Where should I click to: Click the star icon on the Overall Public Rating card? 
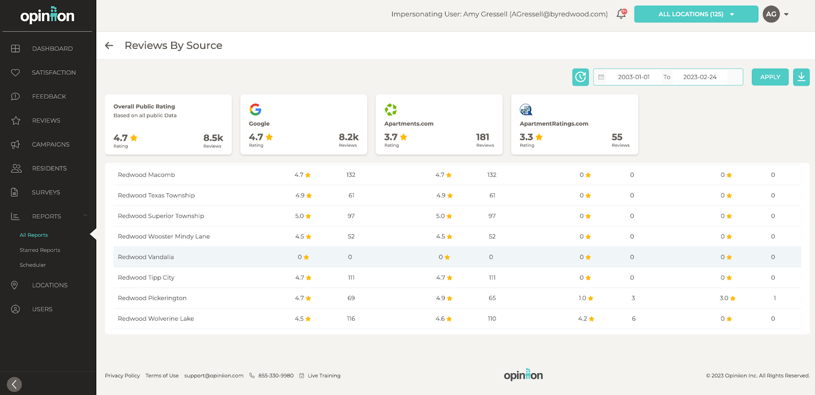(134, 138)
